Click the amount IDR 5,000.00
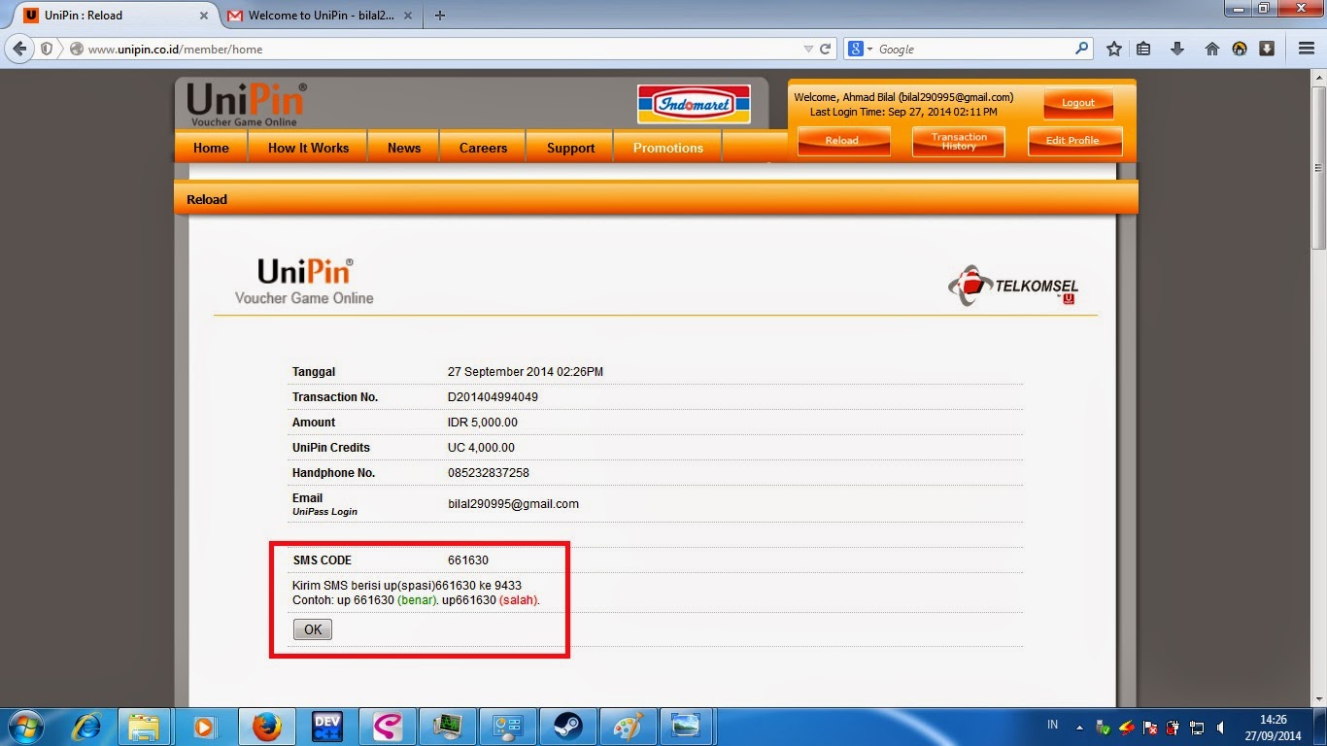 tap(483, 423)
